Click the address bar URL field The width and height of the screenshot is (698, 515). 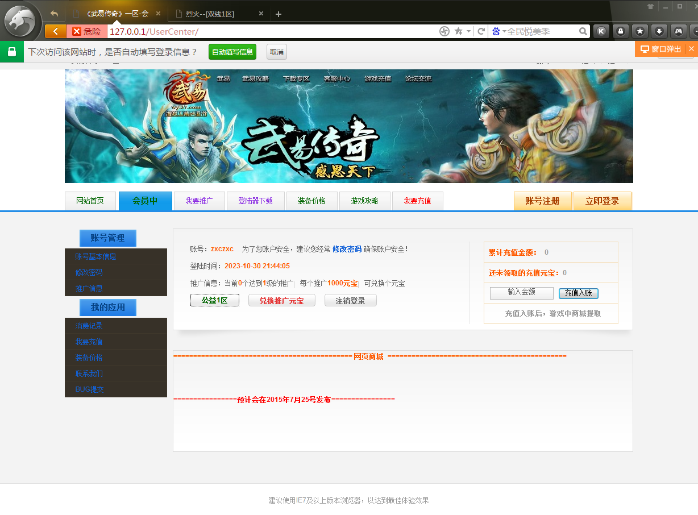coord(273,31)
